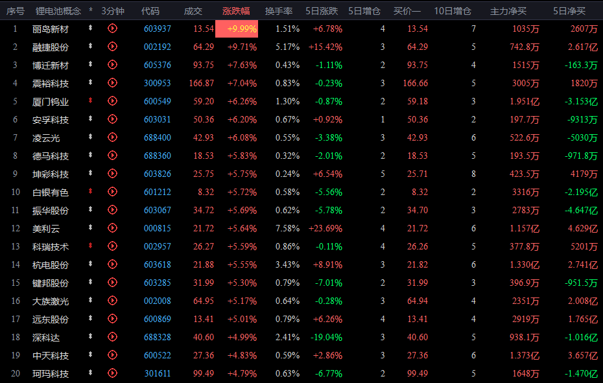Screen dimensions: 603x383
Task: Select the 杭电股份 stock row name
Action: 51,264
